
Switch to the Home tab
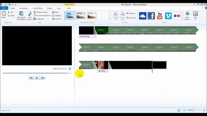click(13, 8)
